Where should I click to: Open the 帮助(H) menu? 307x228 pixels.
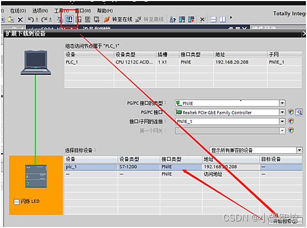pyautogui.click(x=105, y=11)
